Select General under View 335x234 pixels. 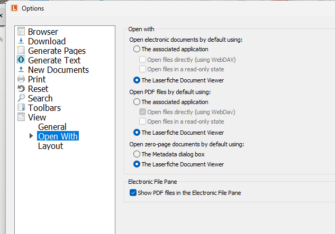(x=52, y=127)
